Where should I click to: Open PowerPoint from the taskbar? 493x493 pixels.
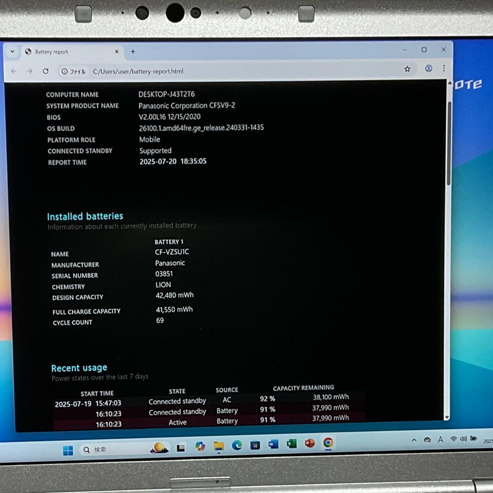coord(309,444)
